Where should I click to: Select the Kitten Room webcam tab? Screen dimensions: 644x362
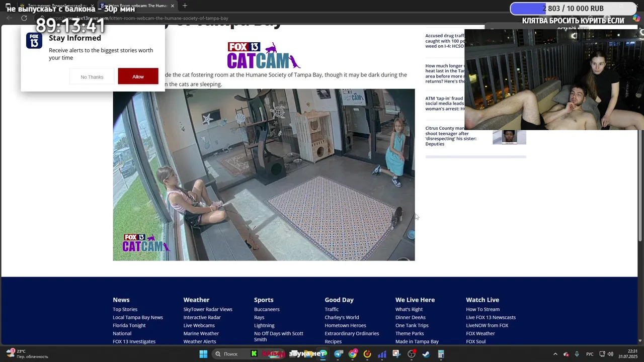[136, 6]
